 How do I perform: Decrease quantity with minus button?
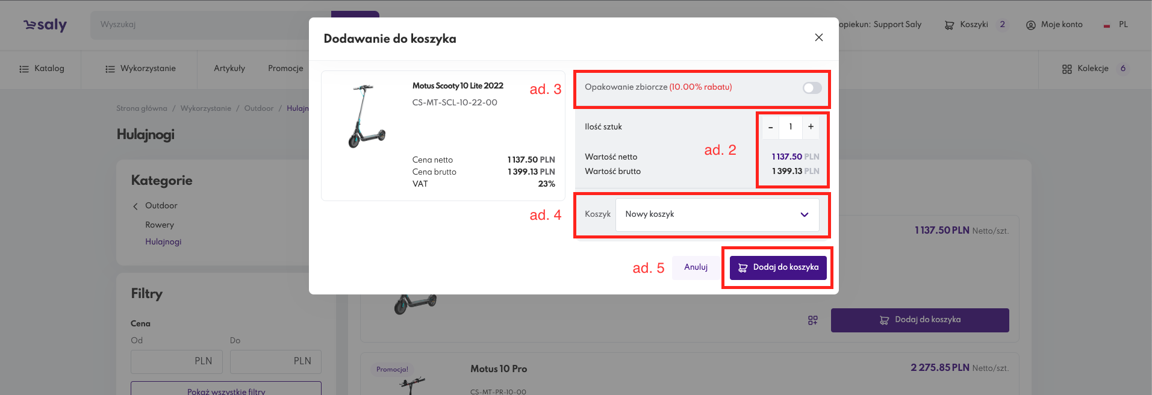coord(770,127)
